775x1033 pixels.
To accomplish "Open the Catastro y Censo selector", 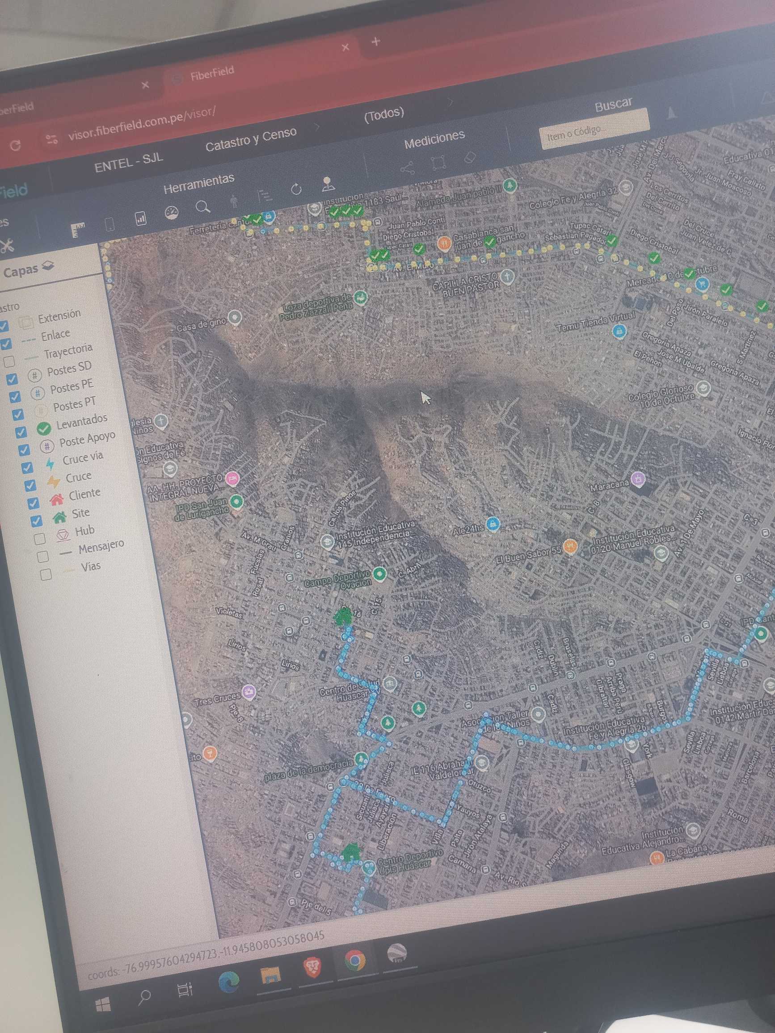I will click(251, 139).
